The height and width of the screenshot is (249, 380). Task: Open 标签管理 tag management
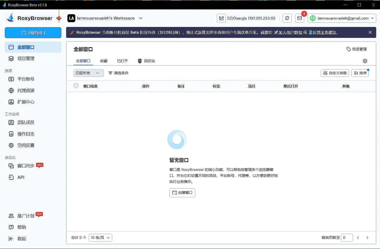pyautogui.click(x=357, y=49)
